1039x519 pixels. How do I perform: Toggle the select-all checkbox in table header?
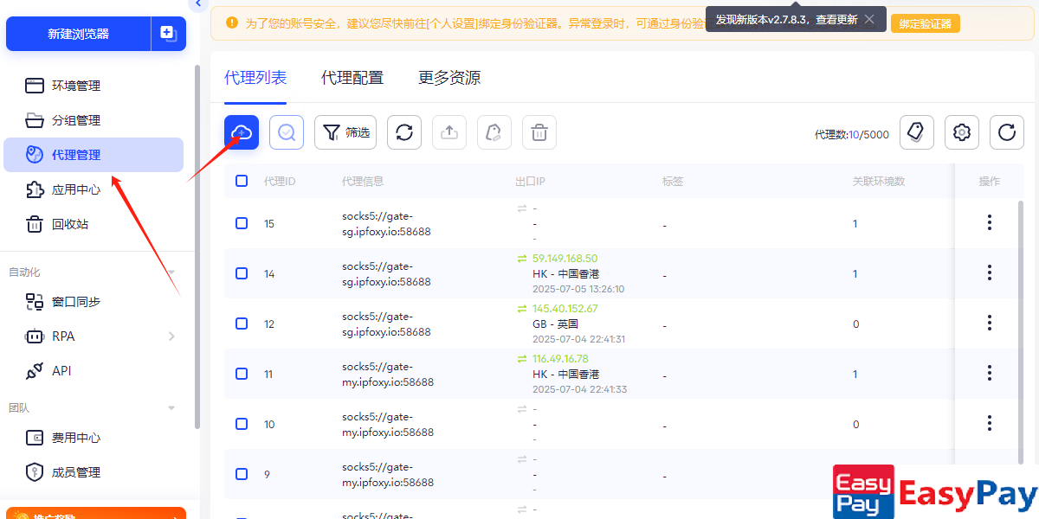coord(242,181)
